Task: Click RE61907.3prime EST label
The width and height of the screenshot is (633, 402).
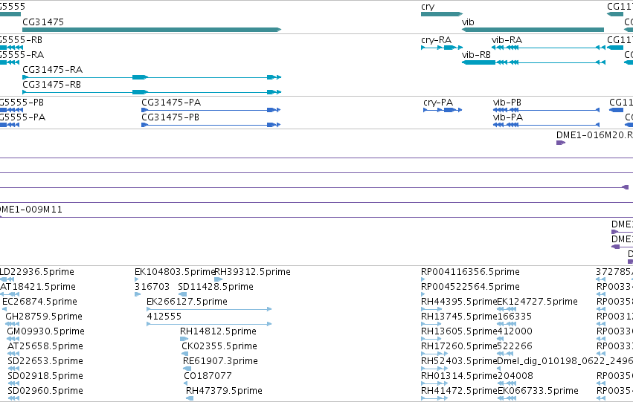Action: point(220,361)
